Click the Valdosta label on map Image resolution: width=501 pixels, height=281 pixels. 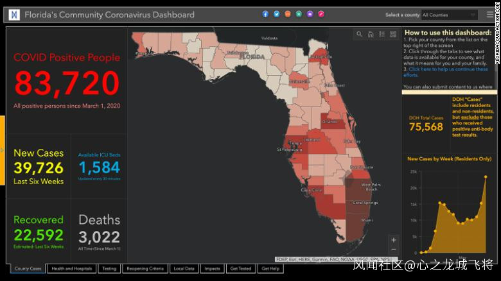(x=269, y=38)
